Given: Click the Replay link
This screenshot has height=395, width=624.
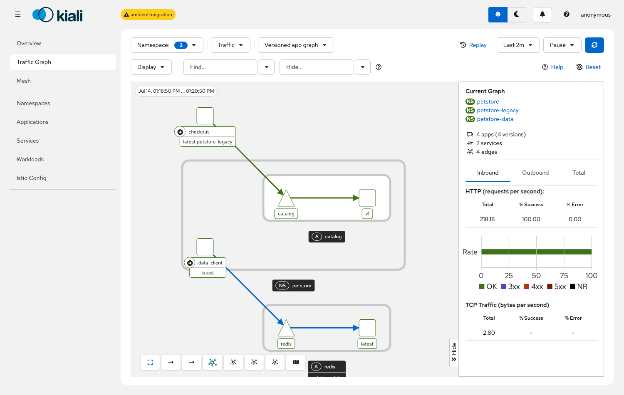Looking at the screenshot, I should pyautogui.click(x=473, y=45).
